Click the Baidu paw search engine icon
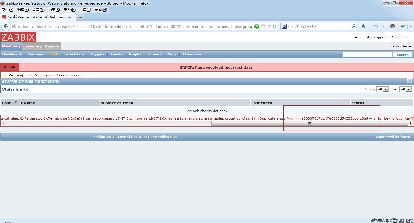 coord(284,26)
